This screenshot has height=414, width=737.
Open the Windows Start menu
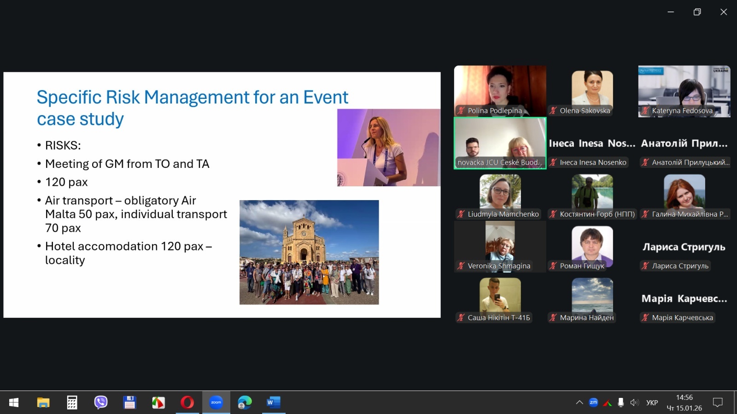tap(14, 402)
